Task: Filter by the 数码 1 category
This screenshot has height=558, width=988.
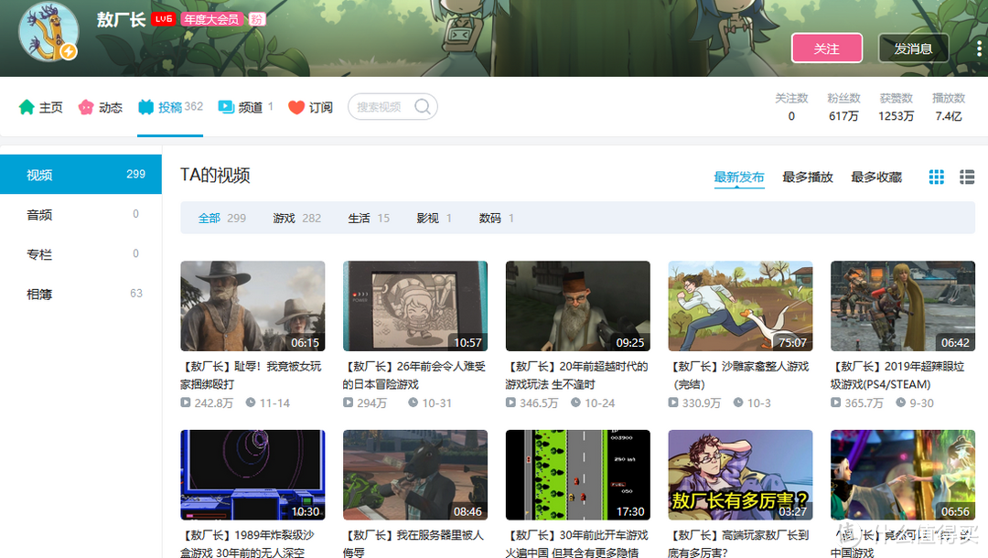Action: point(496,218)
